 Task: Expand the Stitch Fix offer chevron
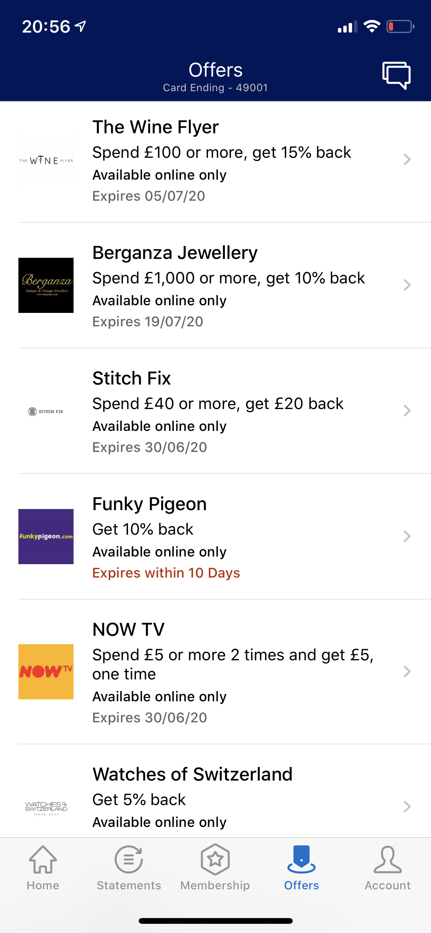[x=407, y=411]
